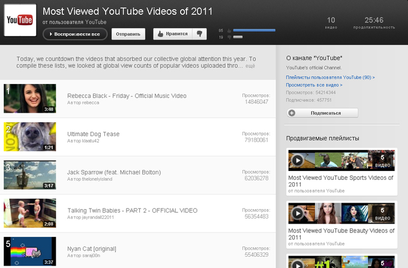Click the YouTube logo avatar
Image resolution: width=408 pixels, height=268 pixels.
click(x=20, y=20)
